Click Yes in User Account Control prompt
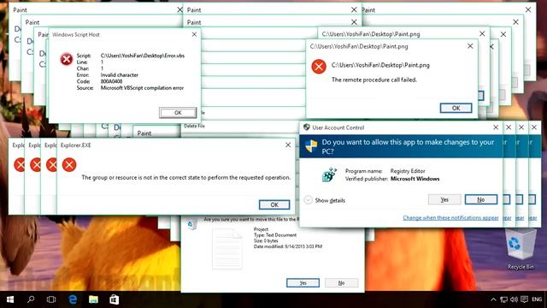Viewport: 547px width, 308px height. (444, 199)
